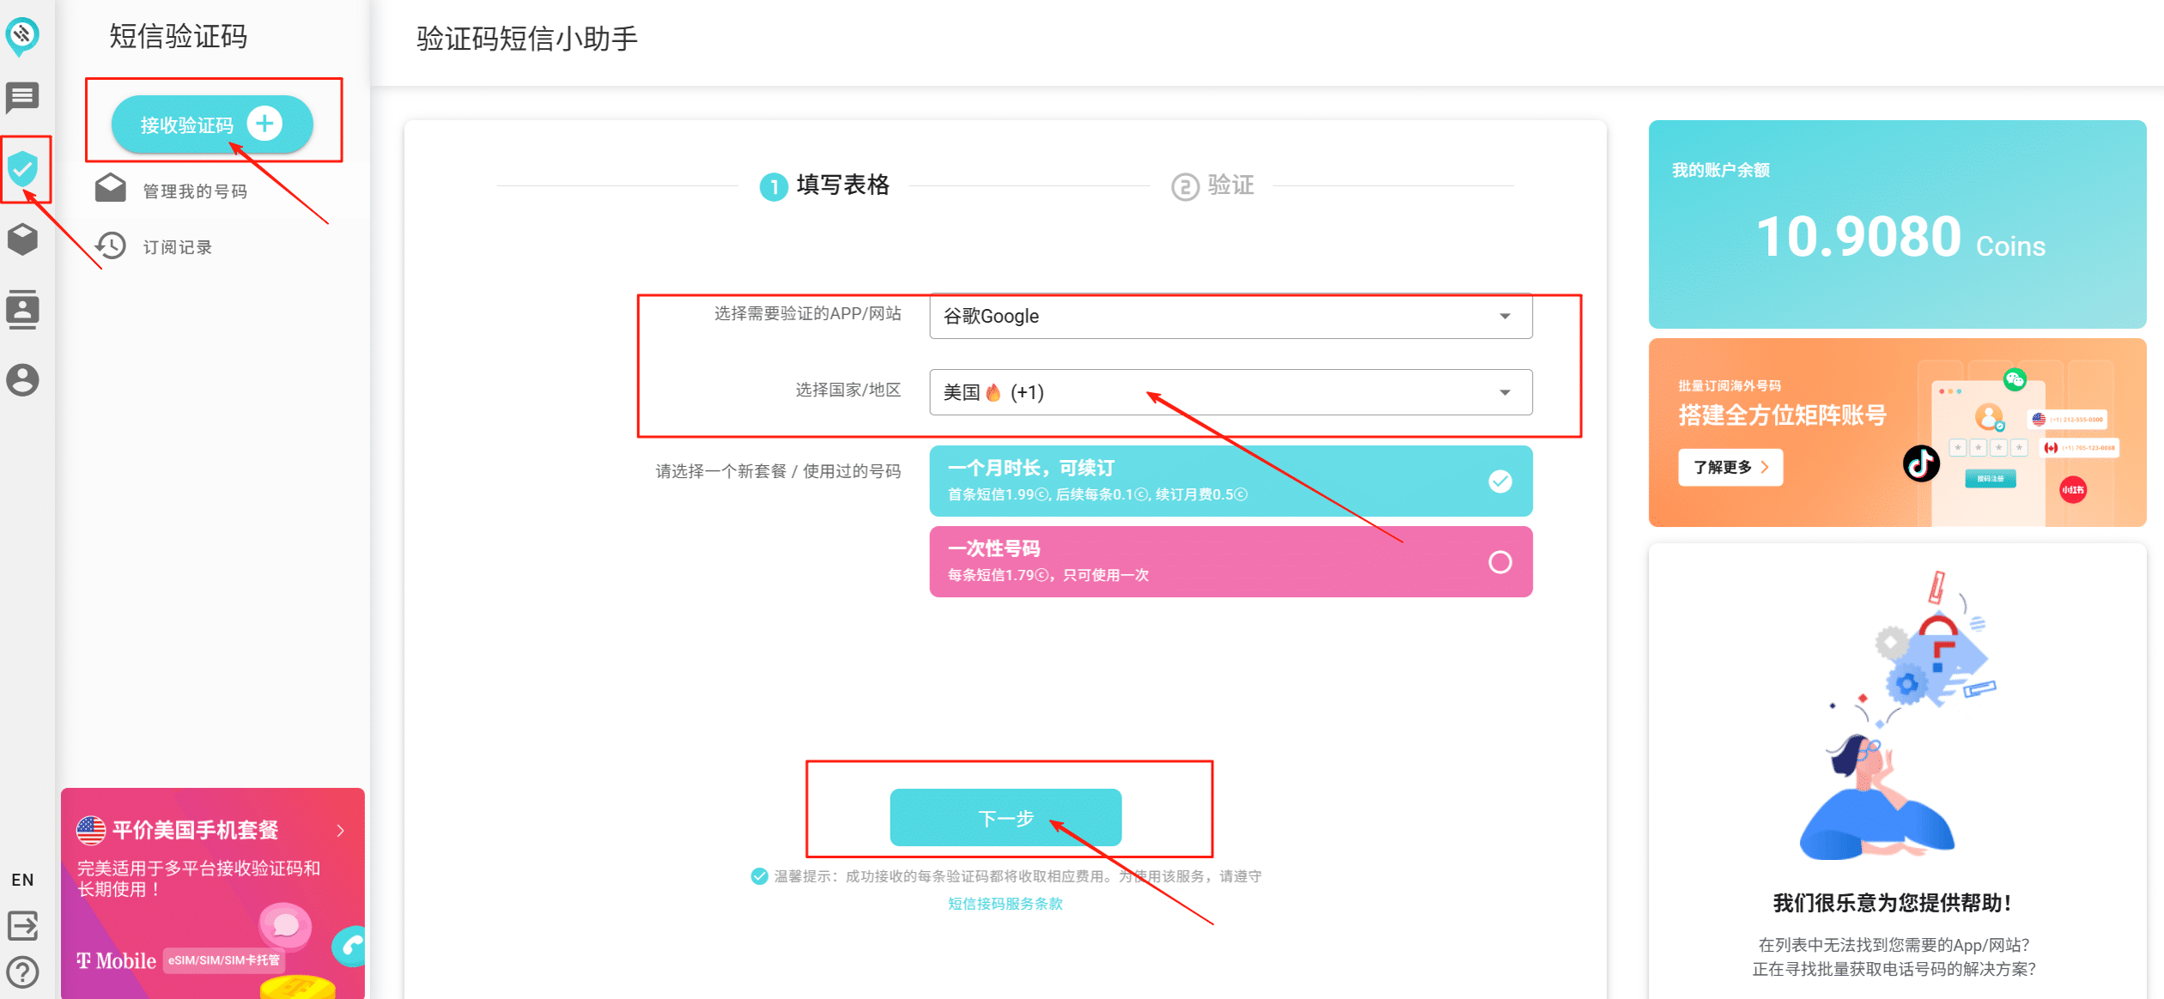Expand the 平价美国手机套餐 banner arrow
The image size is (2164, 999).
[341, 830]
